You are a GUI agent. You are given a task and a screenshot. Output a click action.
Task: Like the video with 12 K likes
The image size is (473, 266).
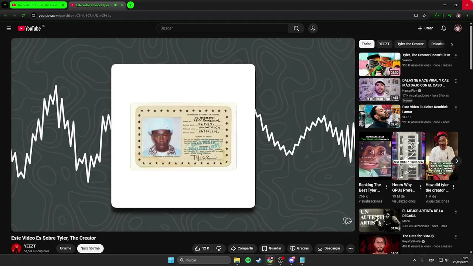[x=202, y=248]
